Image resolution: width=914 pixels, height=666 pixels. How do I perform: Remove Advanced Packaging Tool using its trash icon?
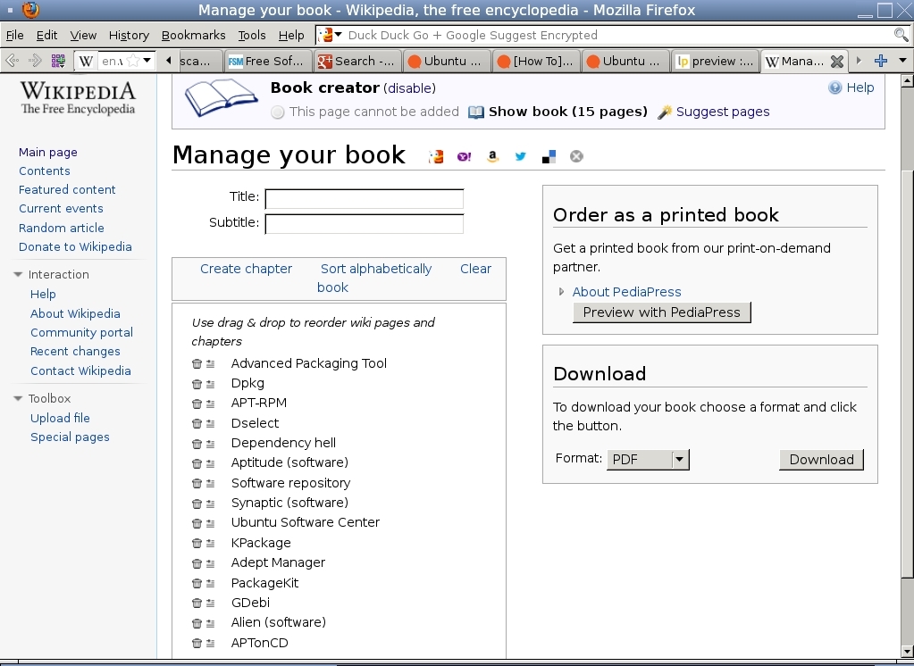pos(197,363)
